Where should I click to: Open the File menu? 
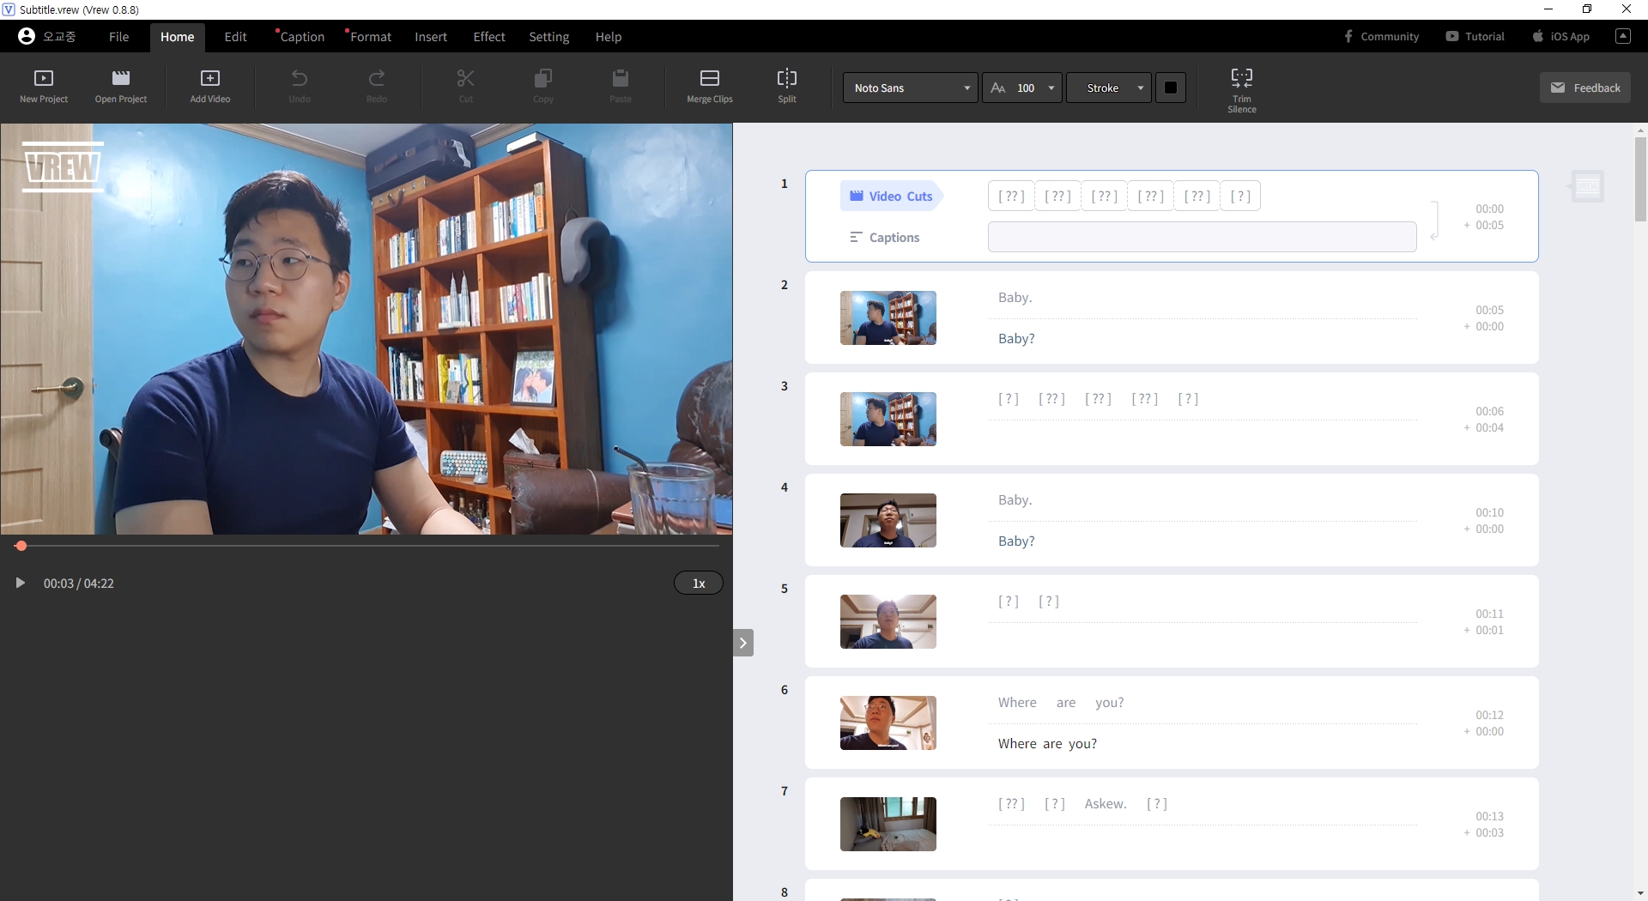click(118, 37)
